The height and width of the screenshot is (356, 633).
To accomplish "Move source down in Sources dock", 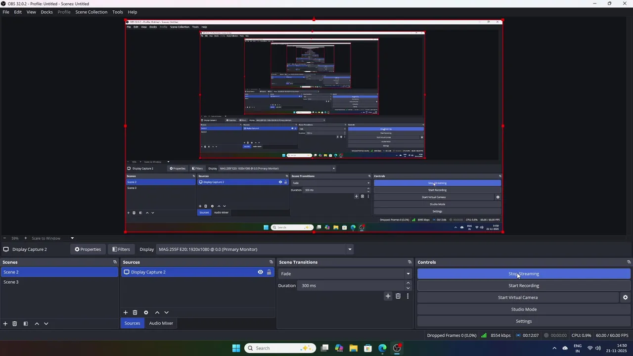I will pyautogui.click(x=166, y=312).
